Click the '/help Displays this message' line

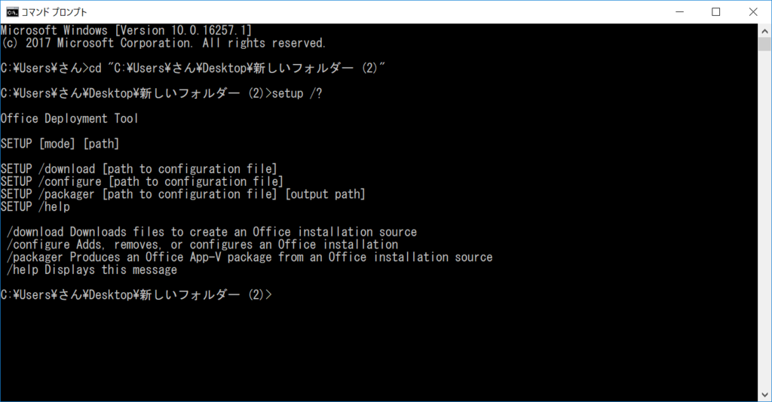tap(91, 270)
